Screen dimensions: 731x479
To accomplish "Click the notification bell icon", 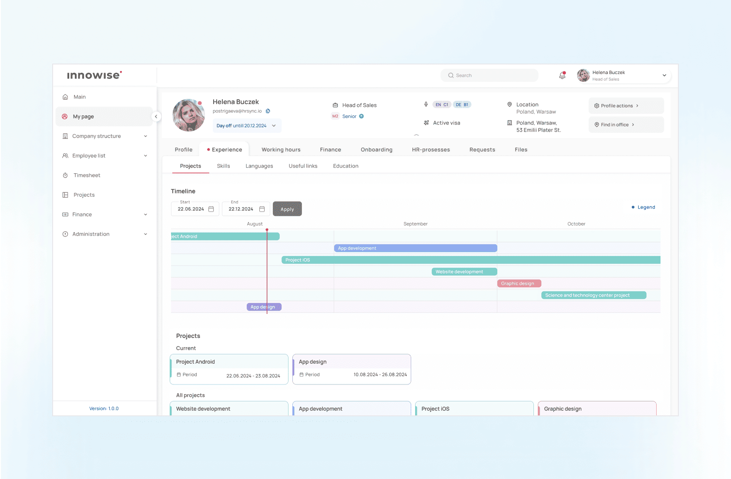I will coord(562,75).
